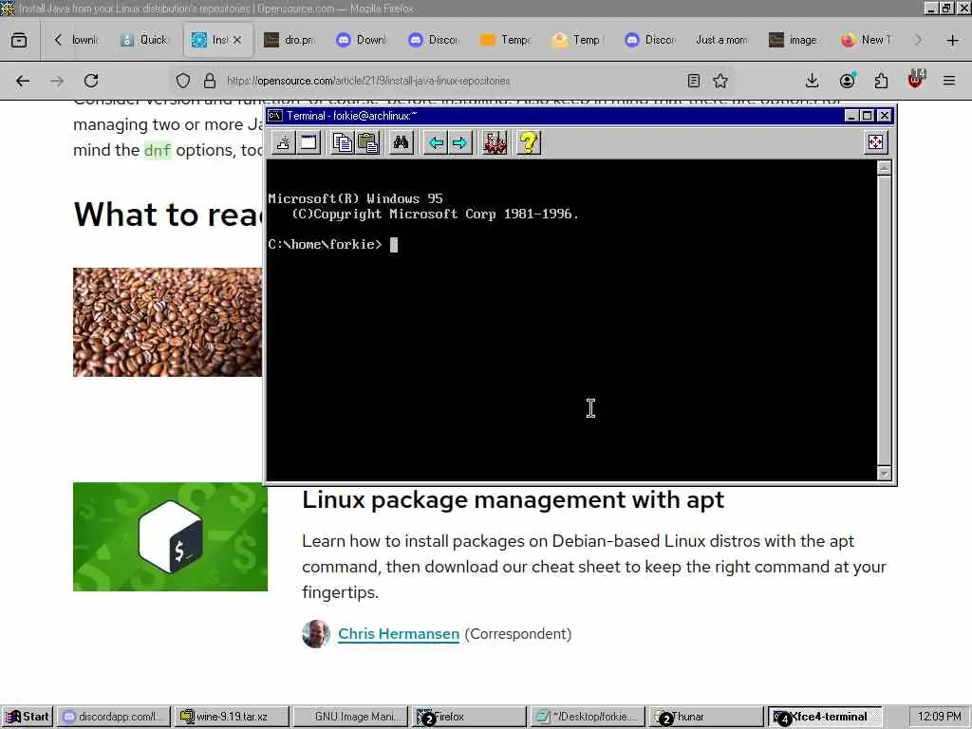Open Firefox account icon
Image resolution: width=972 pixels, height=729 pixels.
click(x=847, y=81)
